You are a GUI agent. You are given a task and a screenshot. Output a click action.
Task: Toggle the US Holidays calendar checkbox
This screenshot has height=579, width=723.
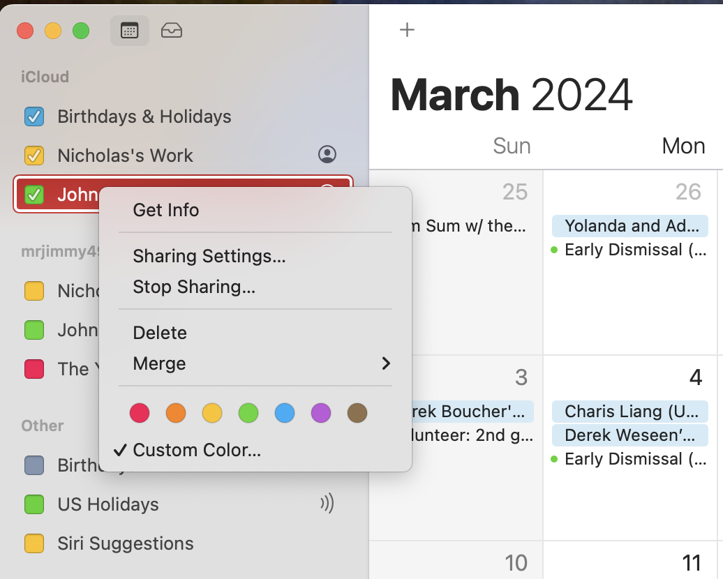coord(34,504)
